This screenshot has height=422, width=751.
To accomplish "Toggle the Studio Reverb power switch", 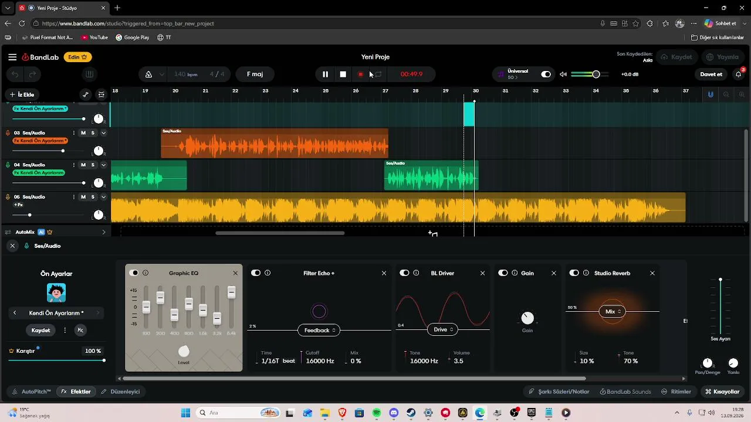I will coord(574,273).
